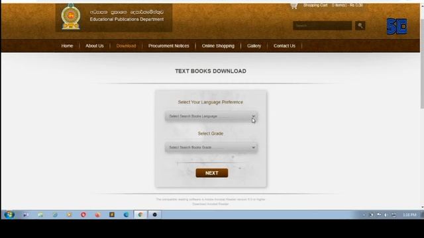Open Procurement Notices menu
424x238 pixels.
169,46
